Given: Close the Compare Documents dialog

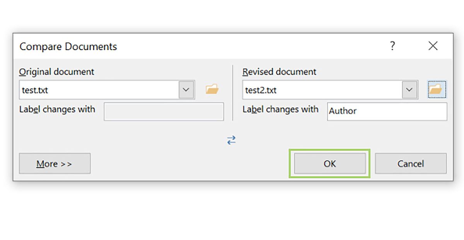Looking at the screenshot, I should coord(433,46).
